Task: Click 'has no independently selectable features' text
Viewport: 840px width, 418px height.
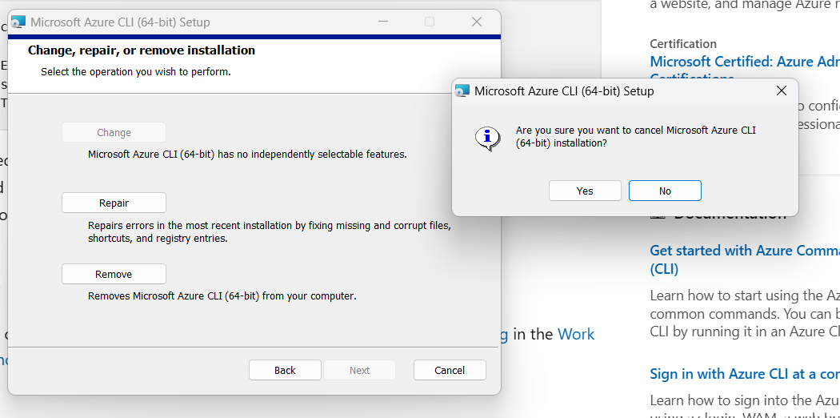Action: 247,155
